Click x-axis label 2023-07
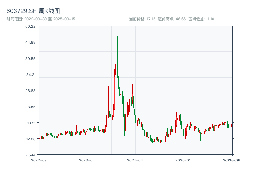 point(87,160)
